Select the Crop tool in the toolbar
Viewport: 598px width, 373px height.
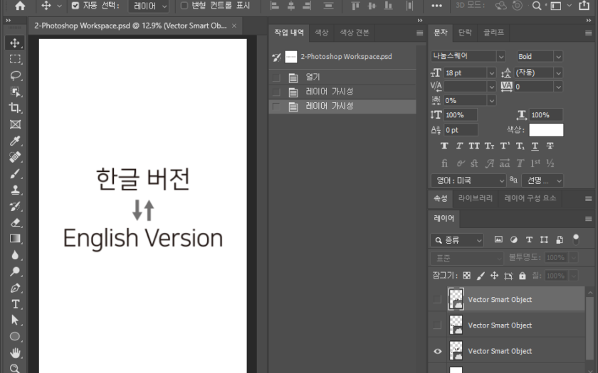(15, 108)
